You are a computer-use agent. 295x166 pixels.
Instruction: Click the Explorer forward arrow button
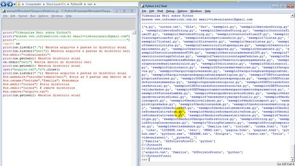click(x=10, y=4)
